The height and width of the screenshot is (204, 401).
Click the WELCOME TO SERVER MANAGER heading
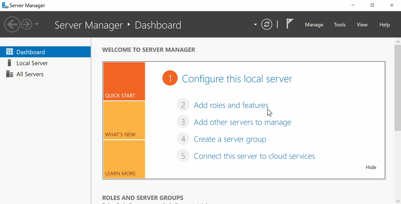(x=148, y=50)
